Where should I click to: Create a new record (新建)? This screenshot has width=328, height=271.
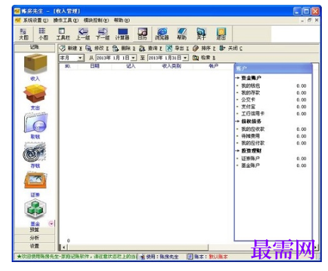[71, 48]
